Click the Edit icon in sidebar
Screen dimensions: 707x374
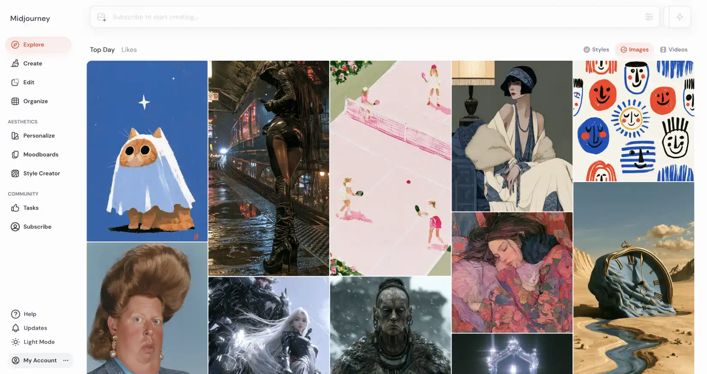click(15, 82)
